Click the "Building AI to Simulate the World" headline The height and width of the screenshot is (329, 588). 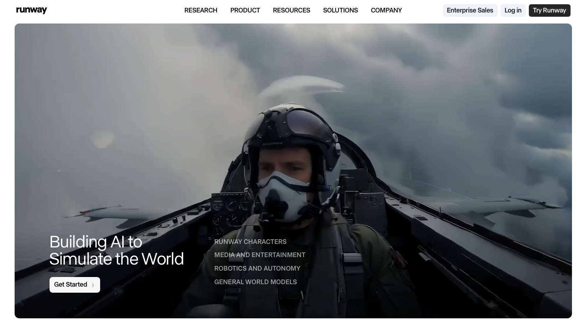117,250
